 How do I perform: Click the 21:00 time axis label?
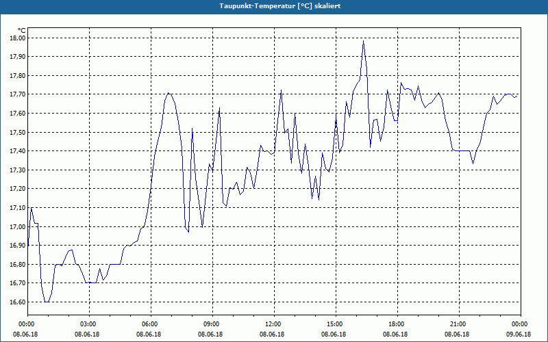tap(459, 324)
